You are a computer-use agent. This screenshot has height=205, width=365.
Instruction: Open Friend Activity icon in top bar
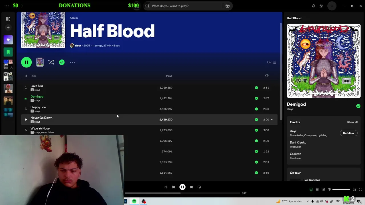point(321,6)
